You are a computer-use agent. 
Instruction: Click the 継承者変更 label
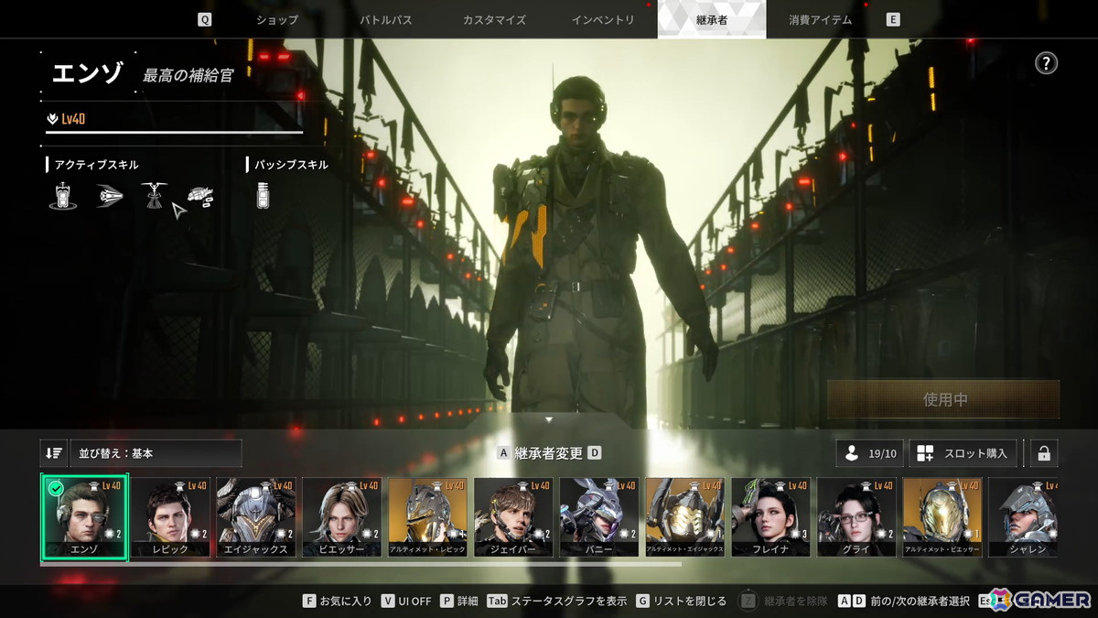pos(549,453)
